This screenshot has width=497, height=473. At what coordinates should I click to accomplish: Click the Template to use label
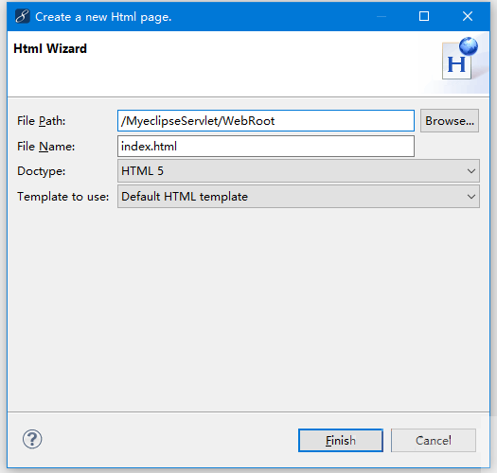(62, 197)
